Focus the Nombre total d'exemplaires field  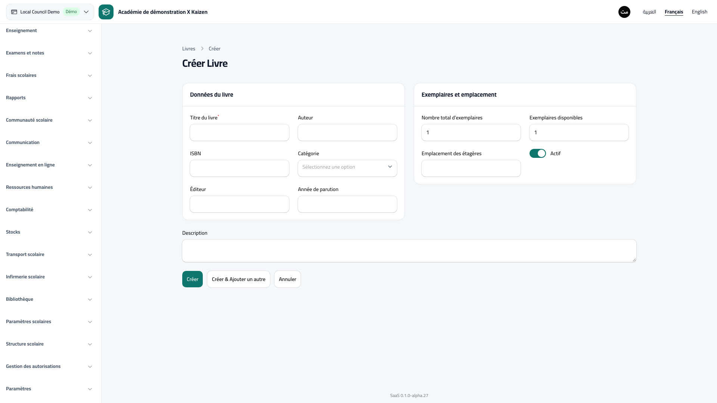coord(471,132)
